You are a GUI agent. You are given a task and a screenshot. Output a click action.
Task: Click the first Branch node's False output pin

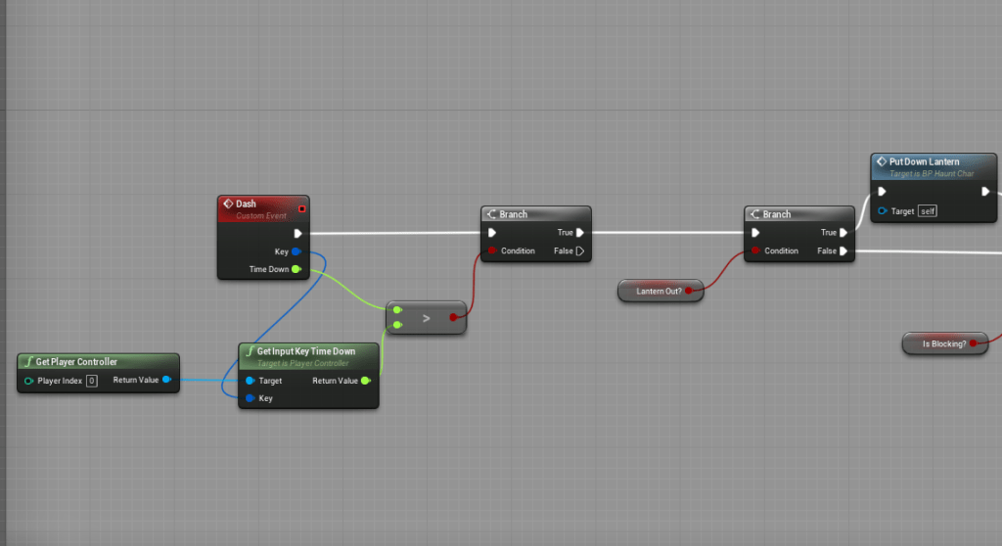point(580,251)
